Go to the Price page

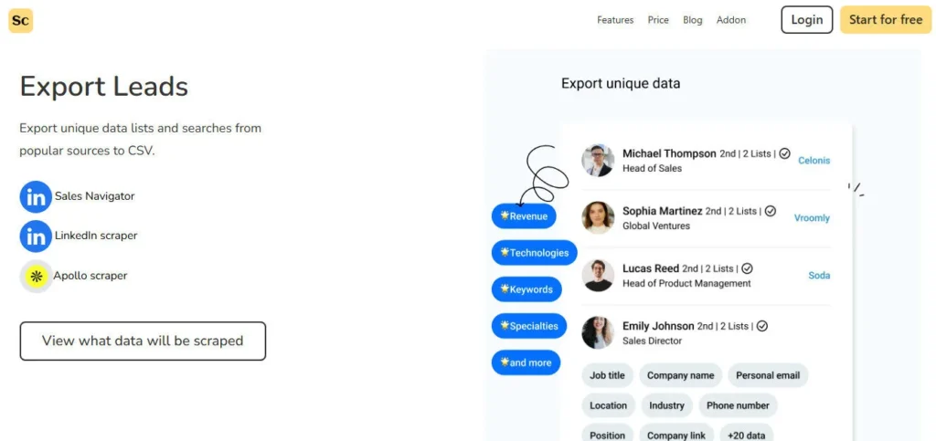[x=658, y=20]
